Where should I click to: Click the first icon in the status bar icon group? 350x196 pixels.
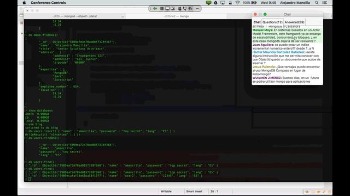coord(307,192)
